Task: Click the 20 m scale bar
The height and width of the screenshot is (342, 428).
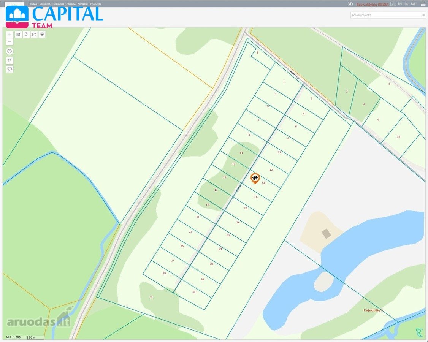Action: point(36,338)
